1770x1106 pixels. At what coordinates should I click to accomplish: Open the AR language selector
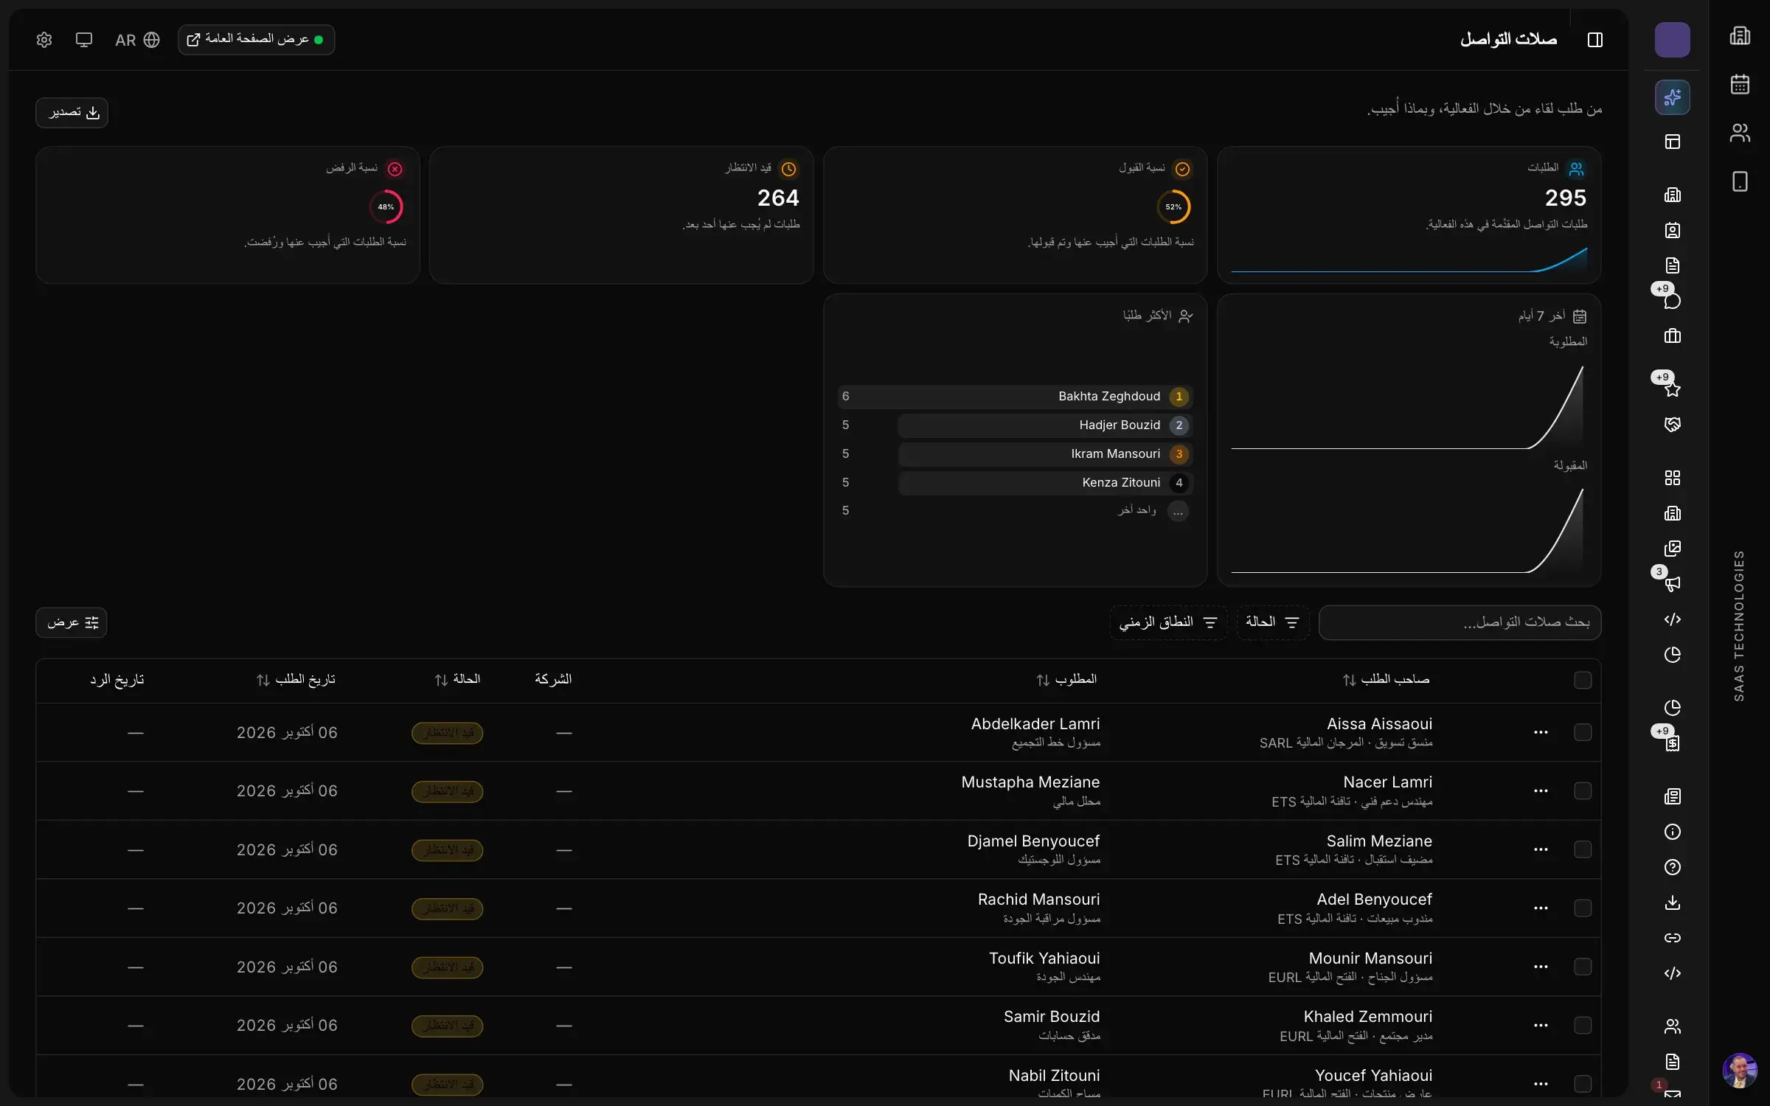[x=137, y=40]
